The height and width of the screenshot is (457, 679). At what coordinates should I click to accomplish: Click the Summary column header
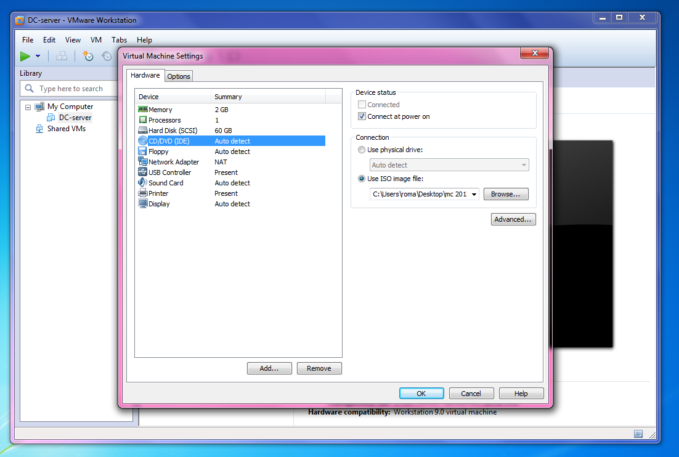pos(268,97)
